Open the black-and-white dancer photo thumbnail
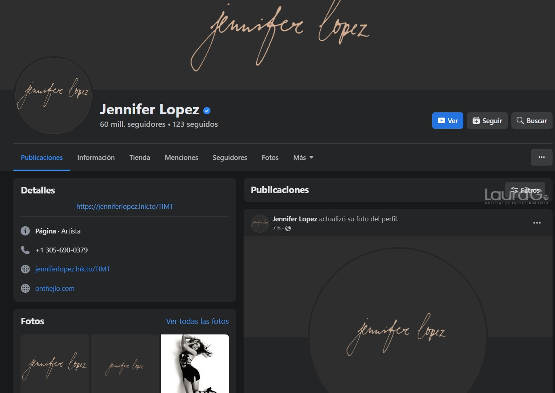 tap(195, 364)
